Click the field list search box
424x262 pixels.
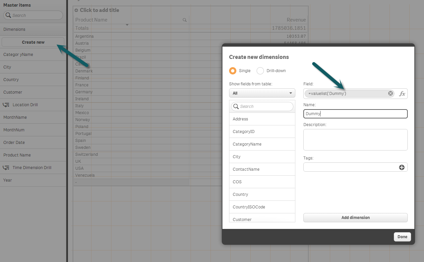coord(263,107)
